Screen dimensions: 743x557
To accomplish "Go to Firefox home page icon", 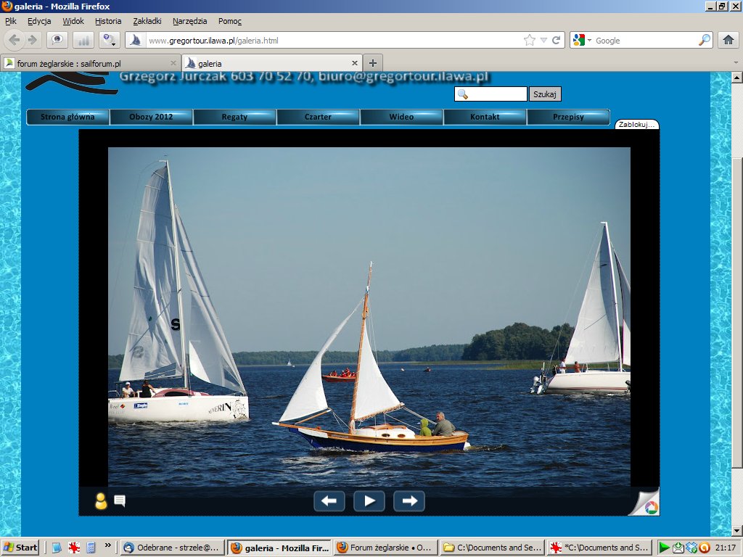I will (728, 40).
